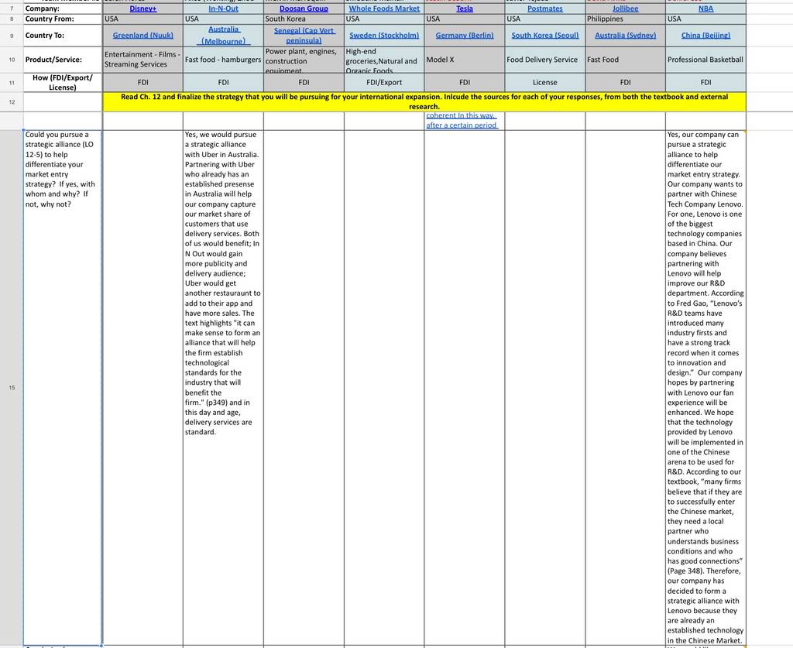Open the Disney+ company link

(143, 9)
